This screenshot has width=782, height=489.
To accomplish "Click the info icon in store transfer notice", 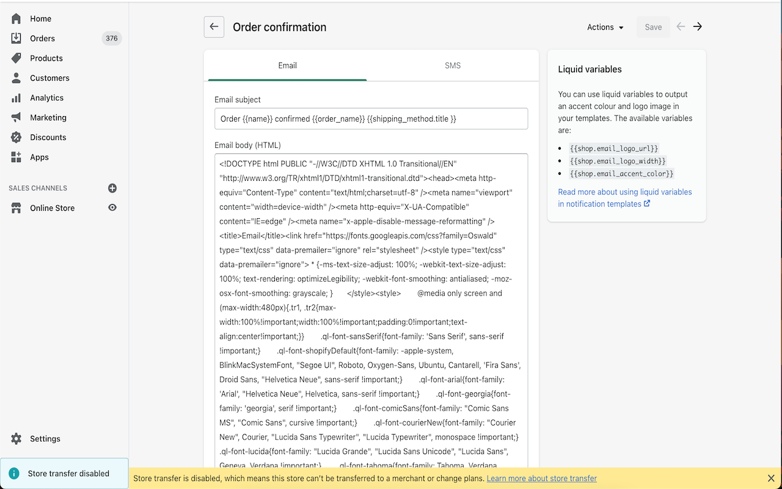I will pyautogui.click(x=14, y=474).
